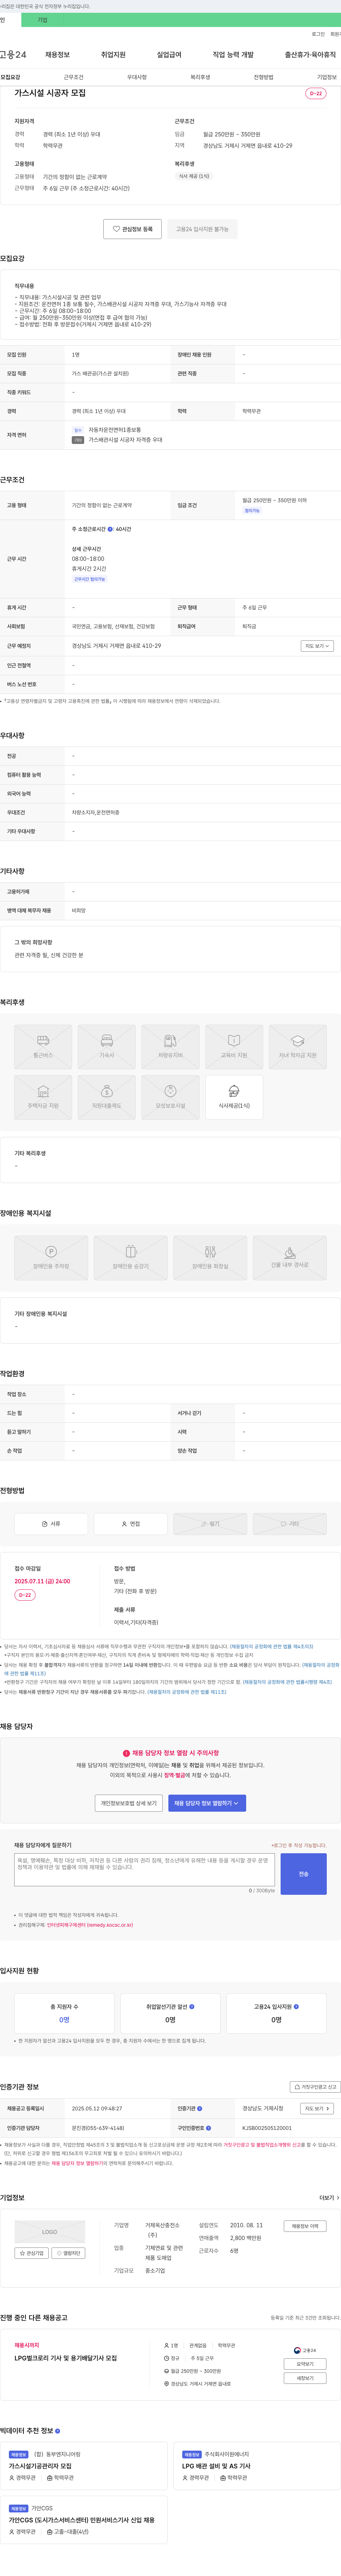
Task: Select the 면접 screening step
Action: click(x=131, y=1524)
